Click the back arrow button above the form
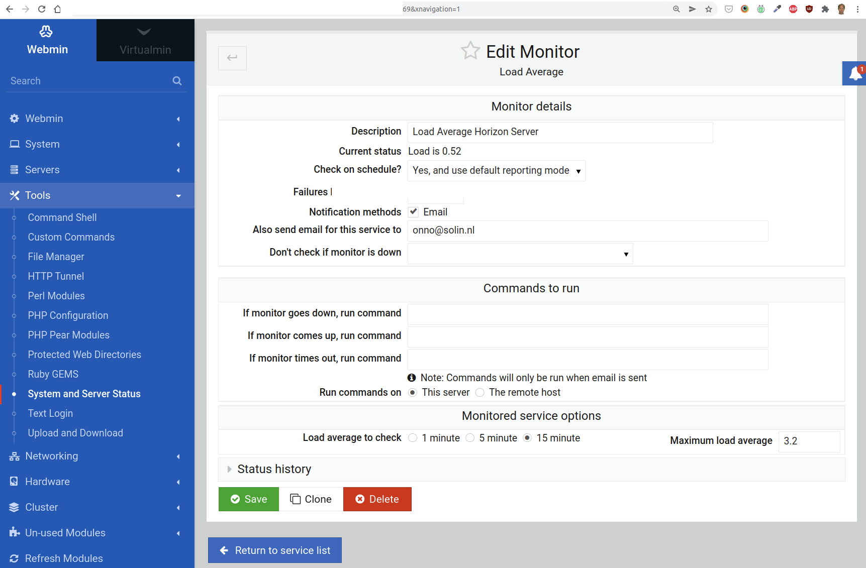 232,58
